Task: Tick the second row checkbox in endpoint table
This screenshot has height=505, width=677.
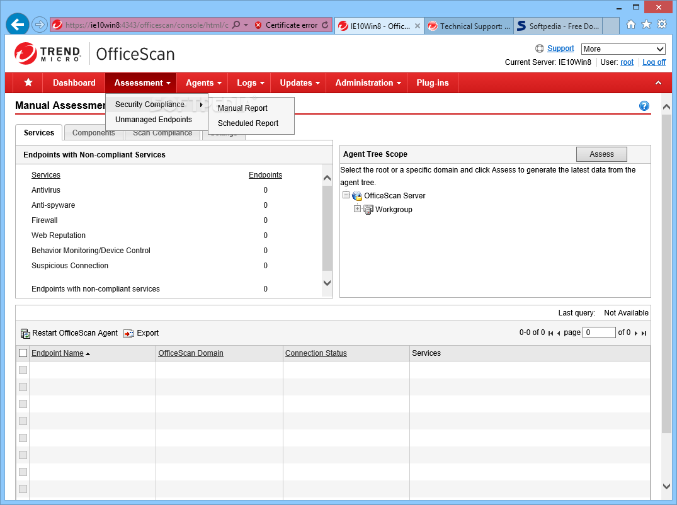Action: (x=23, y=387)
